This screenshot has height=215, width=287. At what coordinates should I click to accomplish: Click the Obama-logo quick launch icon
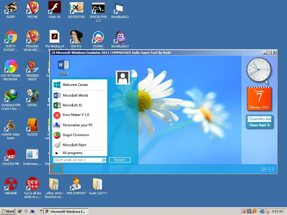(26, 212)
